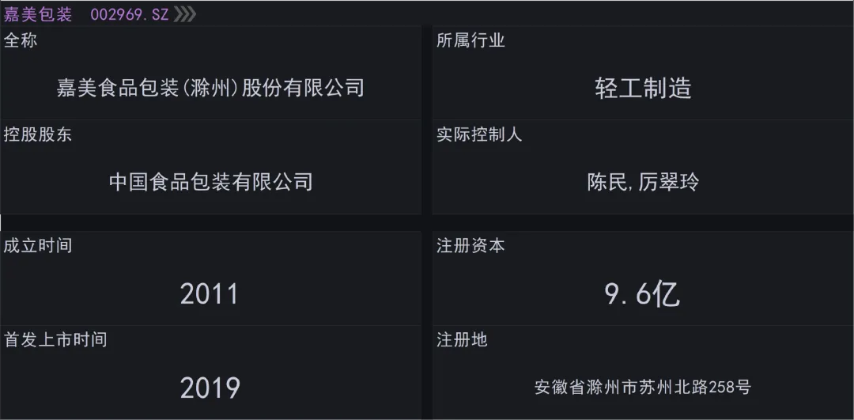Screen dimensions: 854x420
Task: Select address 安徽省滁州市苏州北路258号
Action: 643,388
